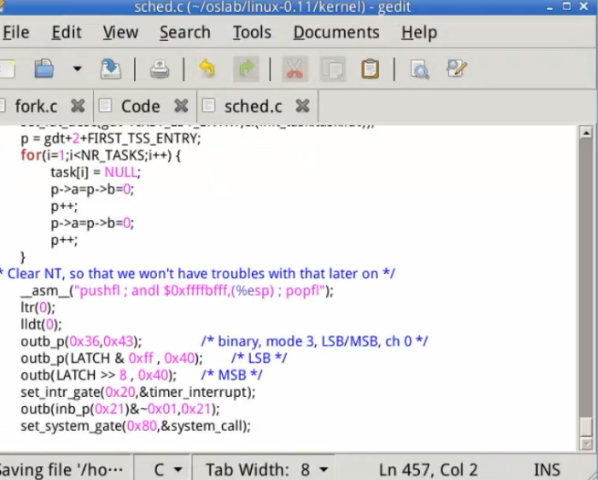Click the Copy icon in toolbar

click(332, 69)
